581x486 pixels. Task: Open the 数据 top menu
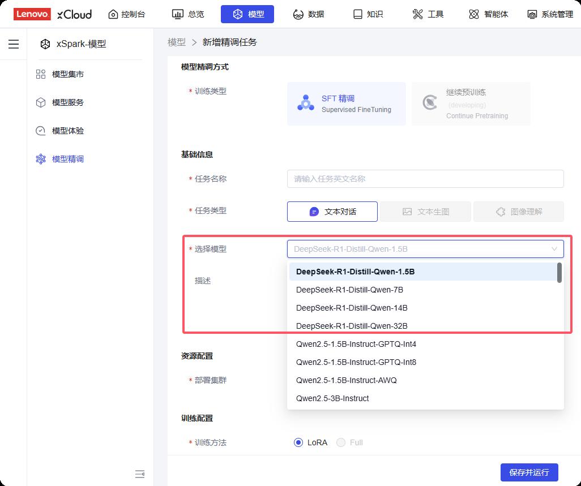coord(309,14)
